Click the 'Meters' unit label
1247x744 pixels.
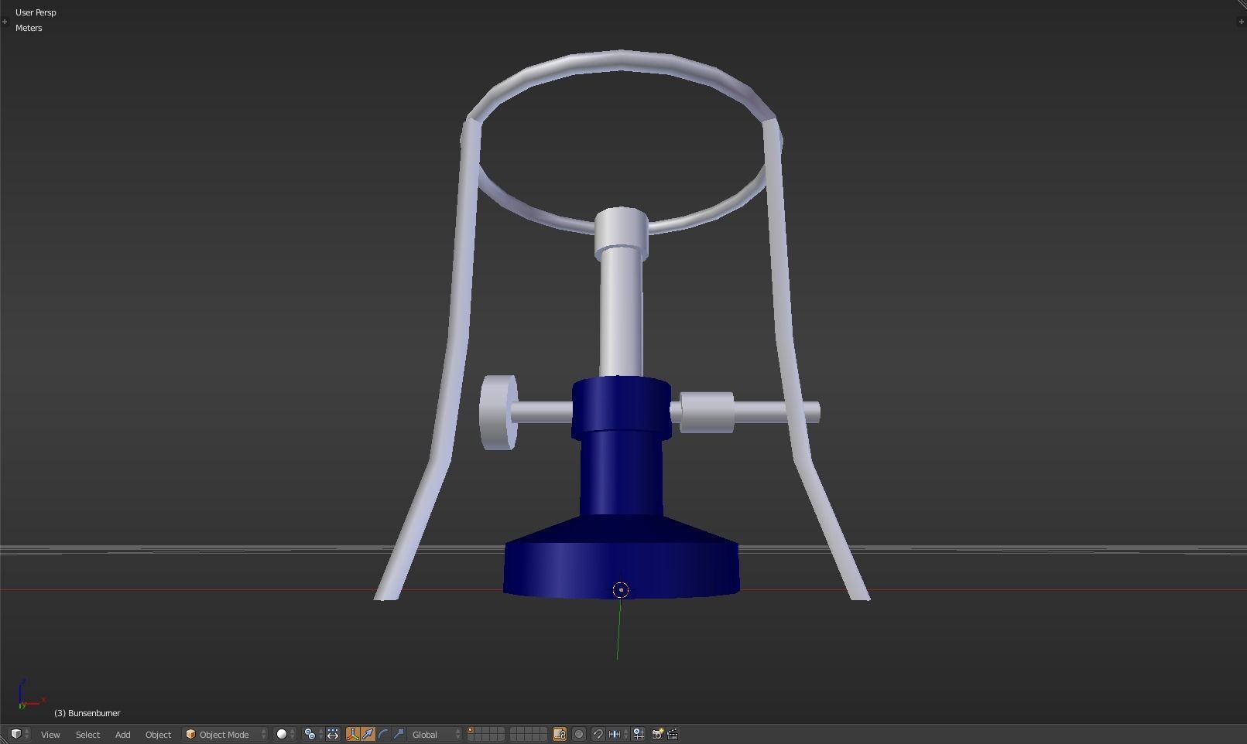29,28
